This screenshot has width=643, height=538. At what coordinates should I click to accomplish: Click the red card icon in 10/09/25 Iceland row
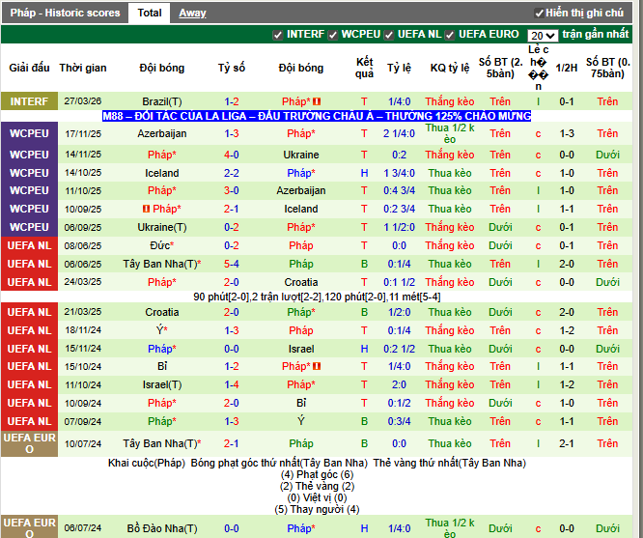pyautogui.click(x=146, y=209)
